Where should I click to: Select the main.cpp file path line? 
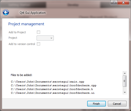[48, 82]
